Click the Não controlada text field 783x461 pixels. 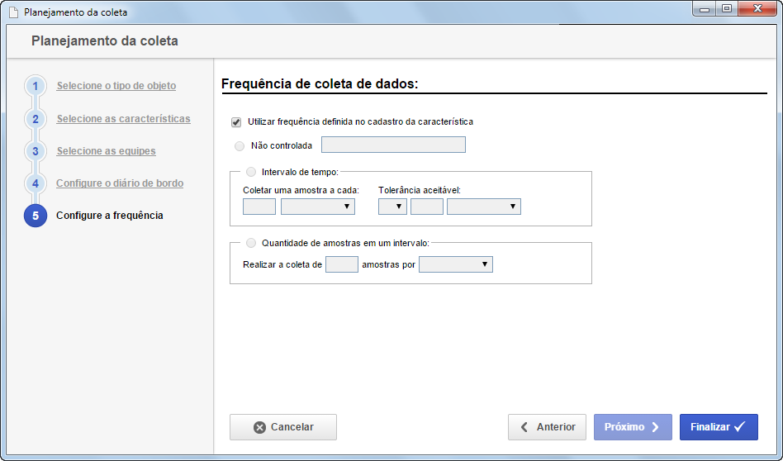(393, 145)
